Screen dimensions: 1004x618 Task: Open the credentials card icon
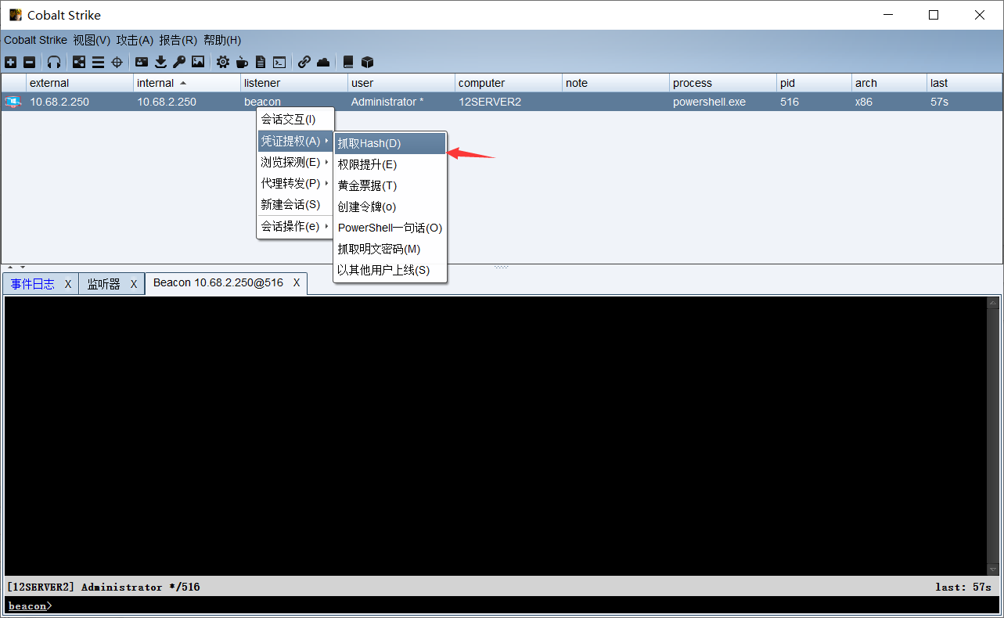(142, 62)
